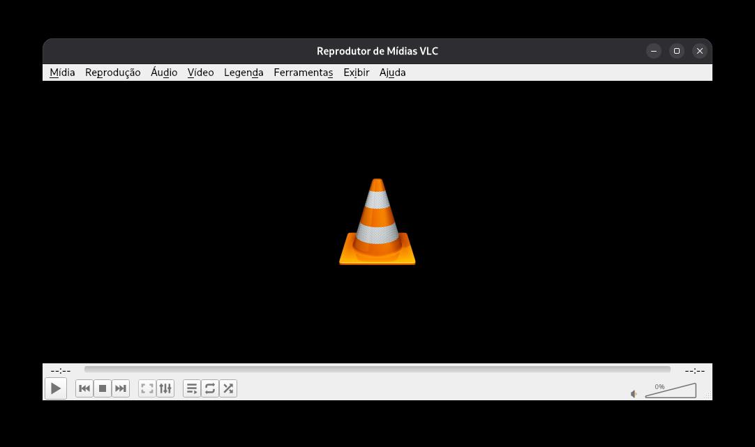Open the Áudio menu
The height and width of the screenshot is (447, 755).
164,72
